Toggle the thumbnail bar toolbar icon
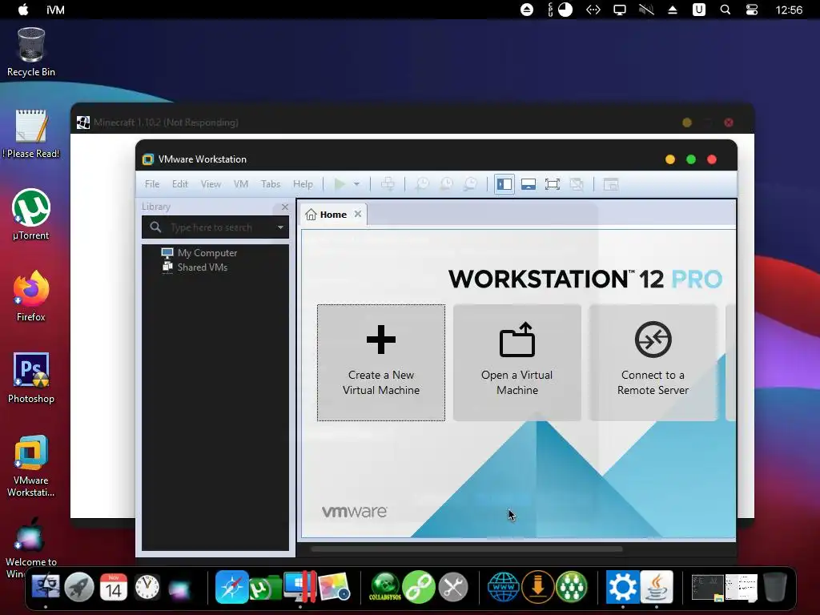The height and width of the screenshot is (615, 820). (x=529, y=184)
